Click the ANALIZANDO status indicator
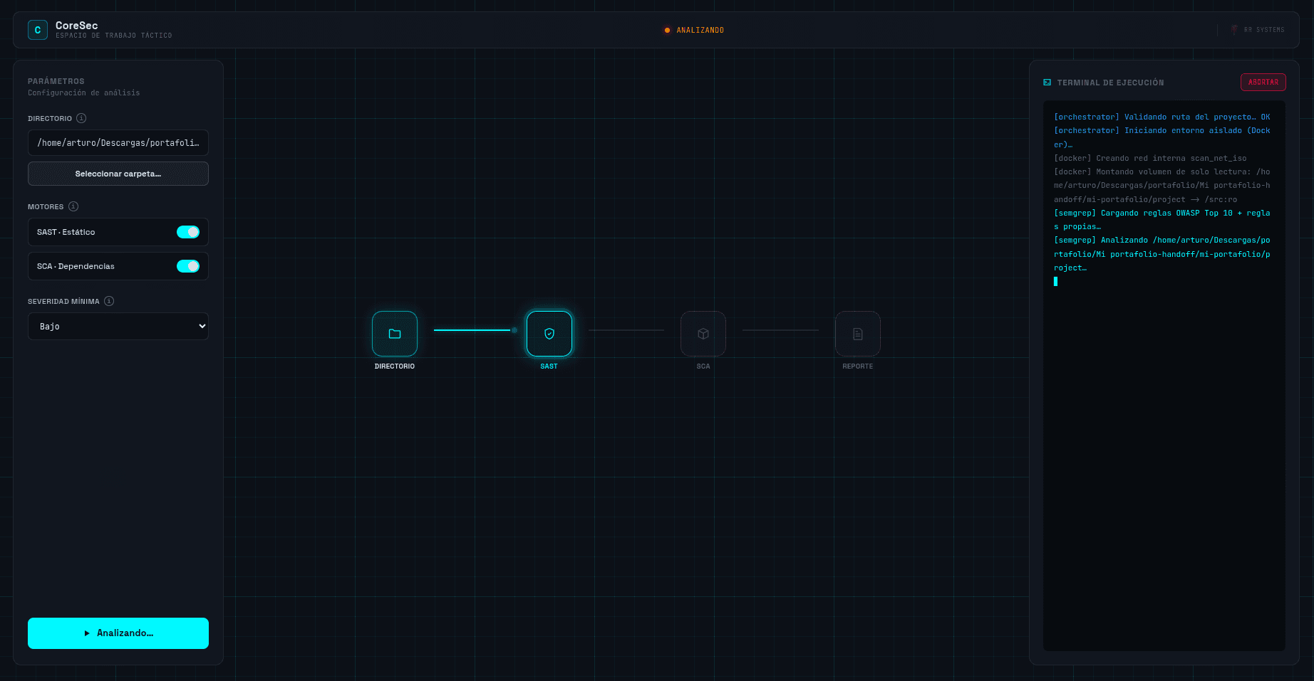The image size is (1314, 681). coord(694,30)
